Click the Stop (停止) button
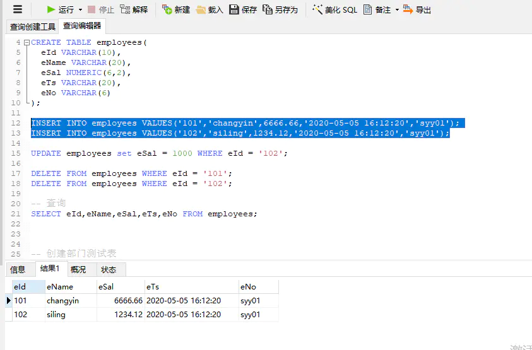This screenshot has width=532, height=350. click(x=101, y=10)
